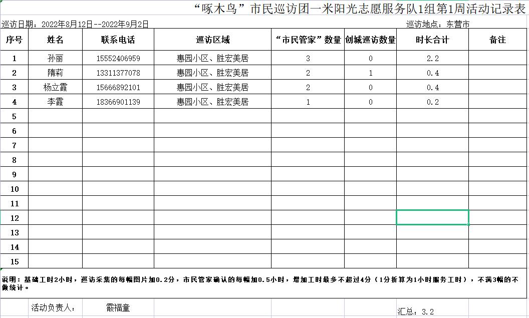Click 孙丽's 惠园小区、胜宏美居 area cell
Image resolution: width=529 pixels, height=318 pixels.
(212, 58)
